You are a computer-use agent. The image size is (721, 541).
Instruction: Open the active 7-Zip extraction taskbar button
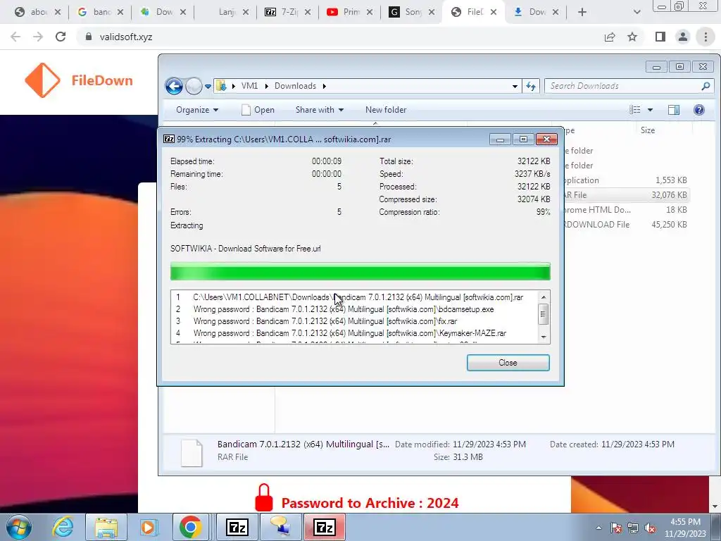pos(325,527)
